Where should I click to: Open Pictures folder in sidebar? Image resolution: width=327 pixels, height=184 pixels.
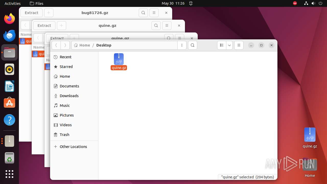pos(74,115)
